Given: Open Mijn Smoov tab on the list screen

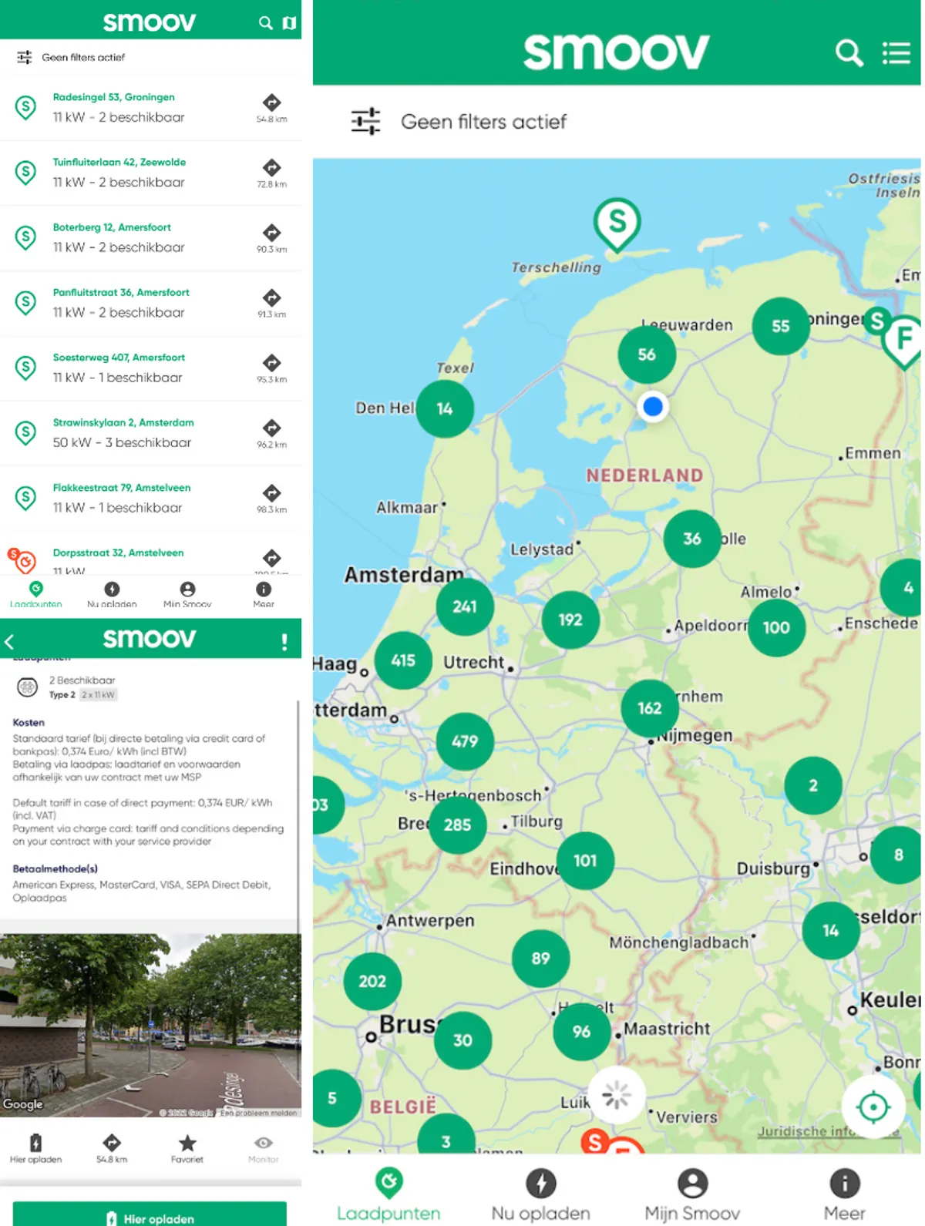Looking at the screenshot, I should pos(187,595).
